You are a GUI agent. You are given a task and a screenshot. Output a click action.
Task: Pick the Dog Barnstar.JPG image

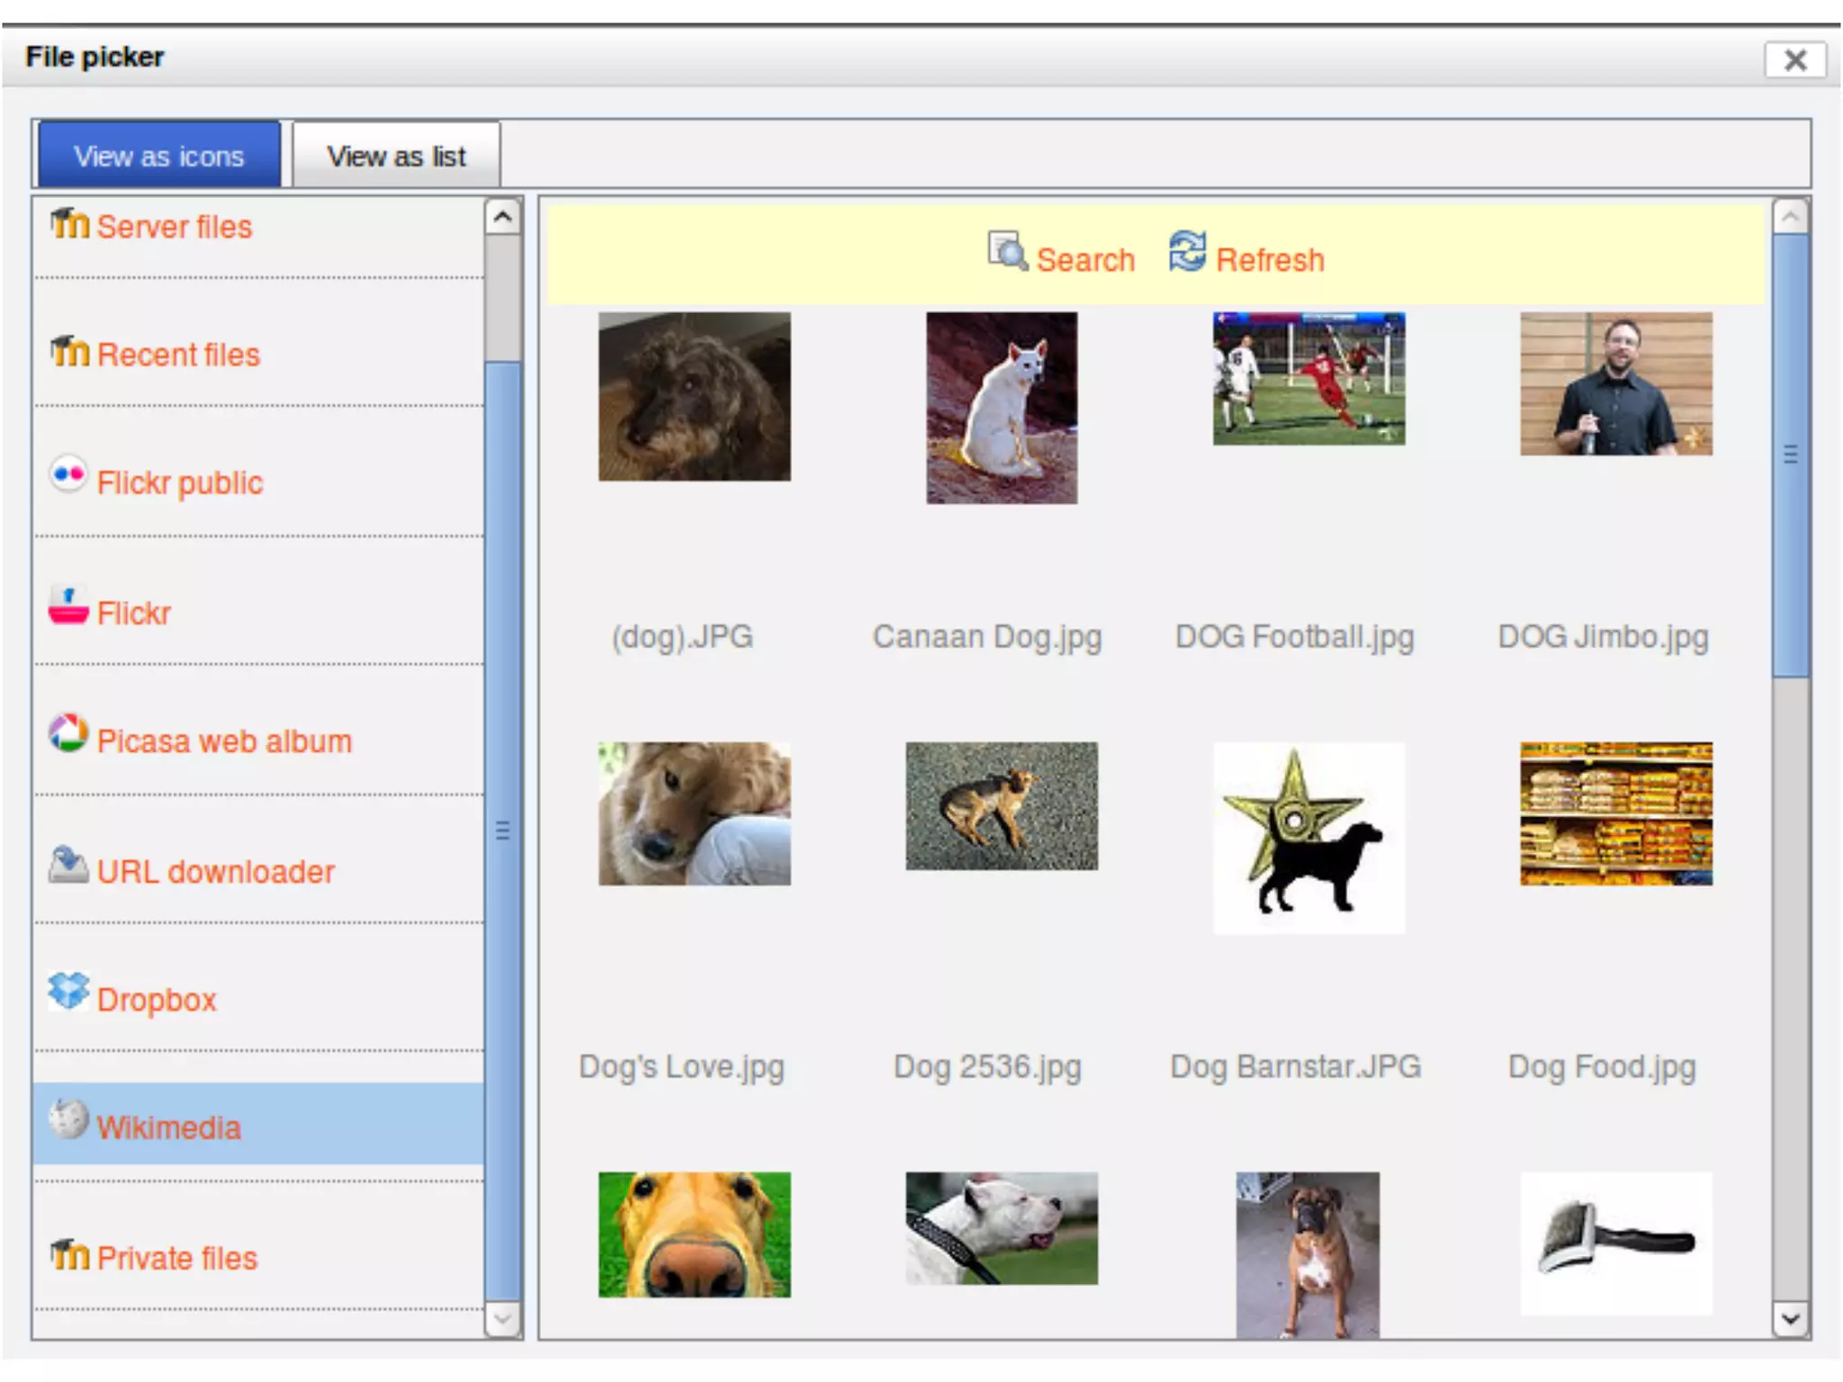click(x=1308, y=838)
